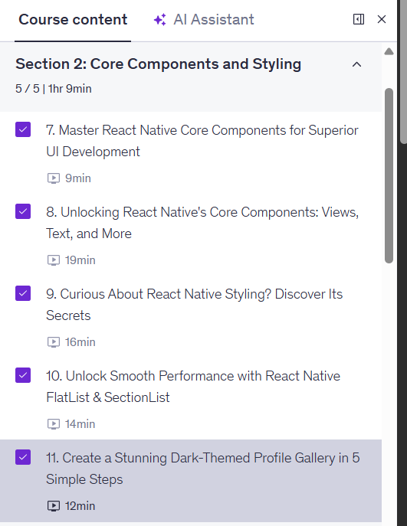
Task: Uncheck lecture 8 completion checkbox
Action: (x=23, y=211)
